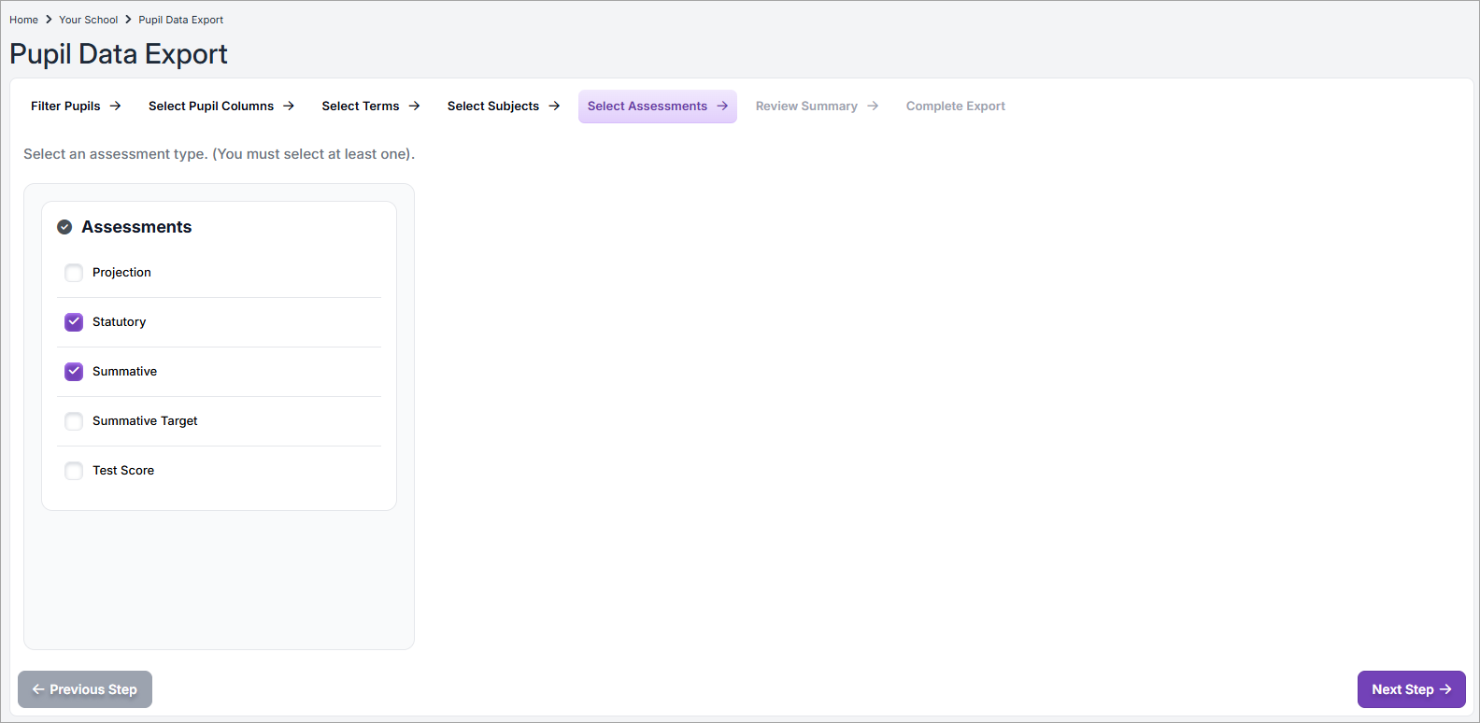This screenshot has height=723, width=1480.
Task: Click the Assessments select-all check icon
Action: 64,227
